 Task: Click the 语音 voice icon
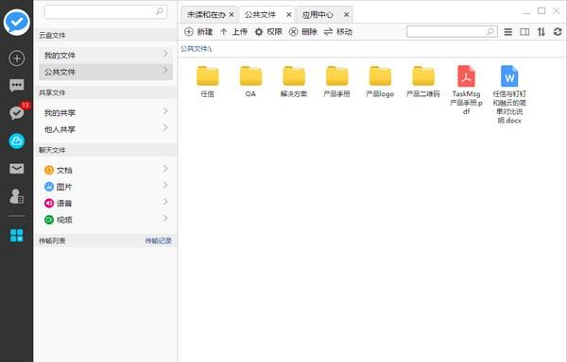(x=49, y=203)
